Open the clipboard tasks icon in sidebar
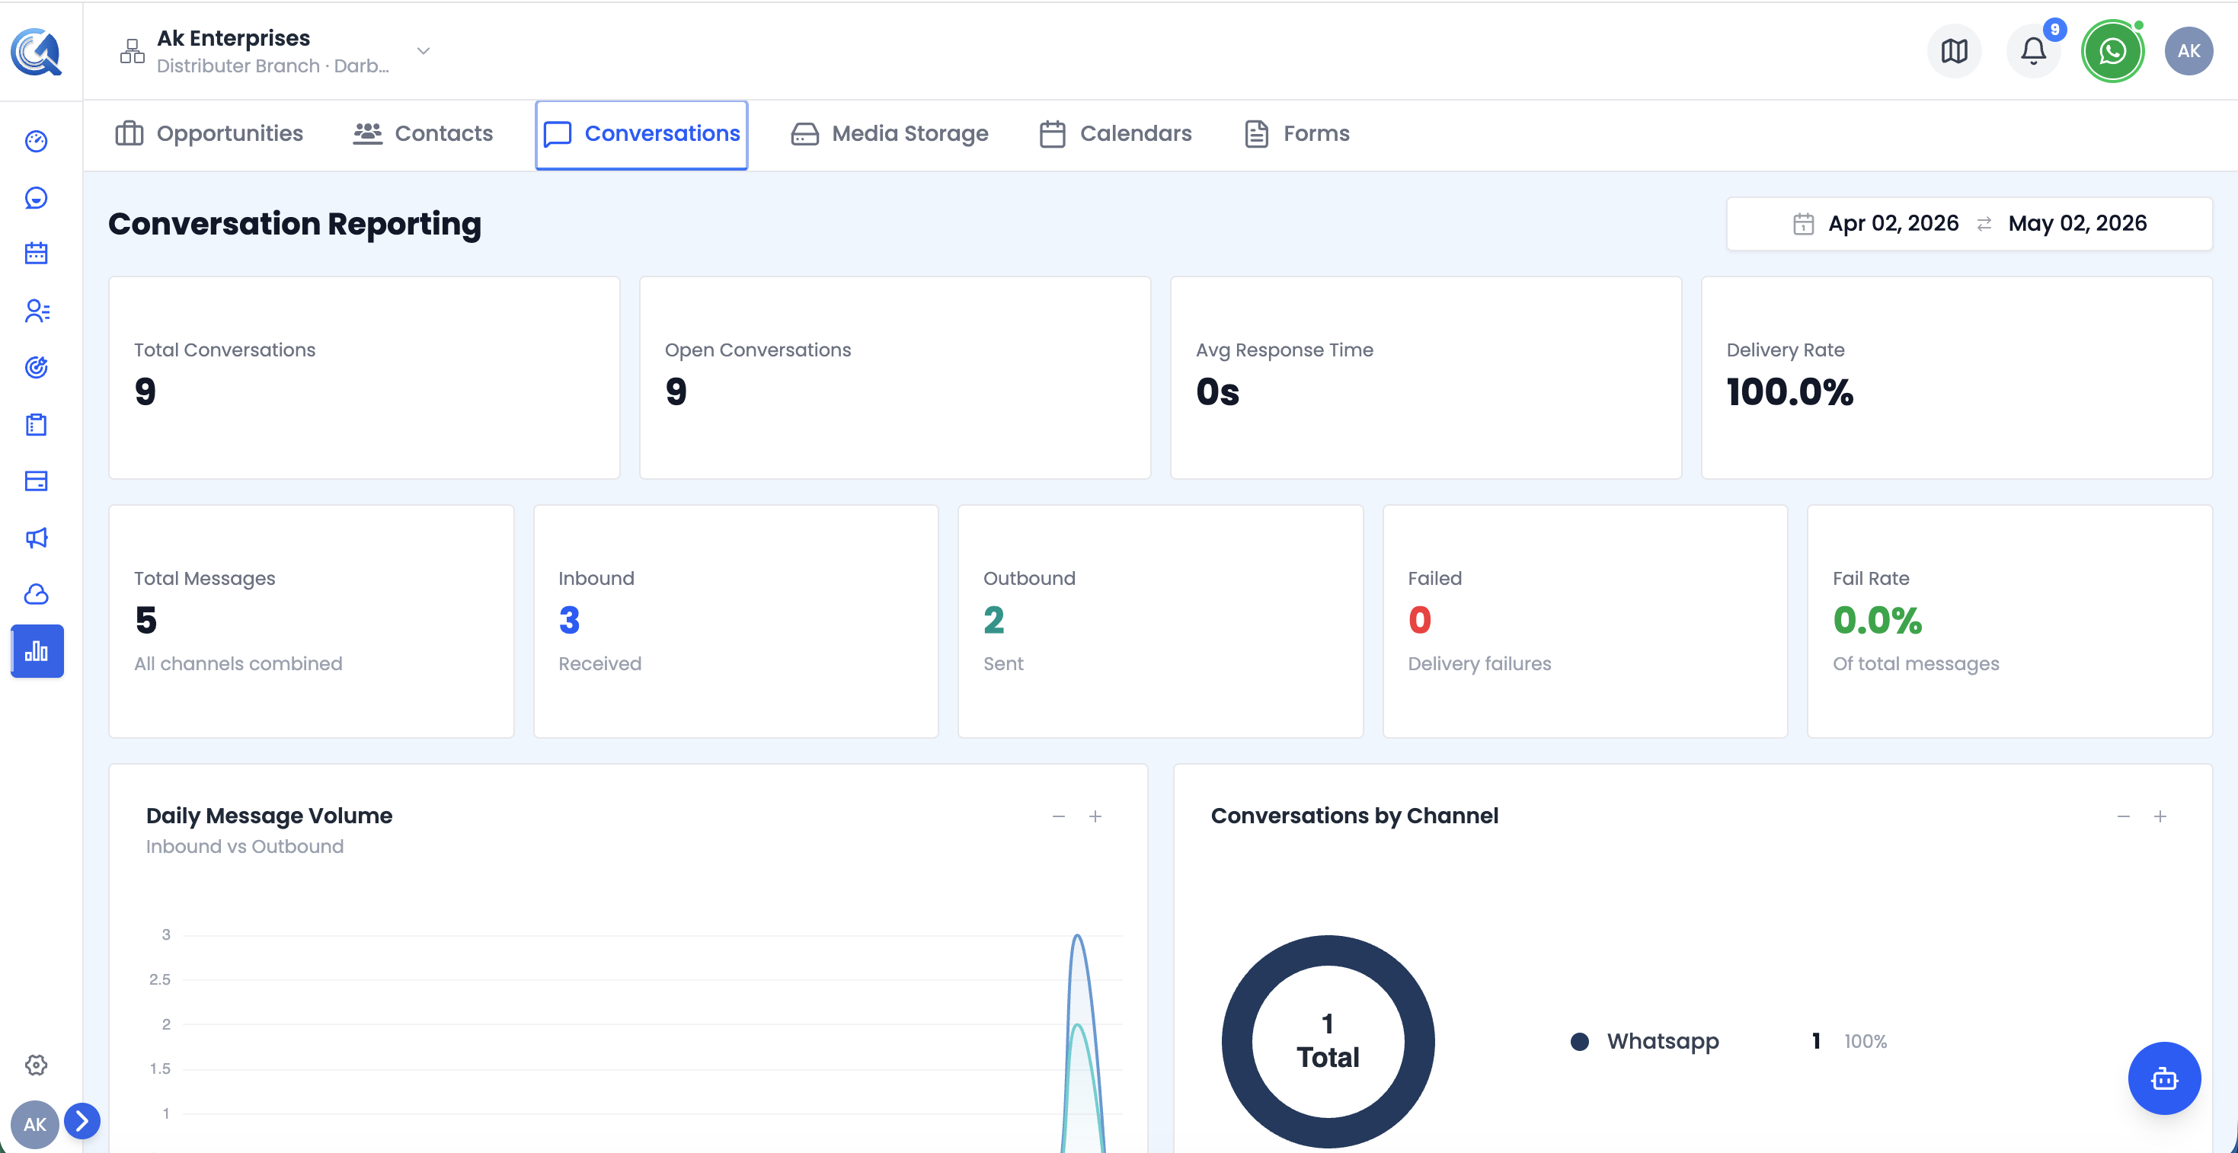The image size is (2238, 1153). pyautogui.click(x=37, y=424)
